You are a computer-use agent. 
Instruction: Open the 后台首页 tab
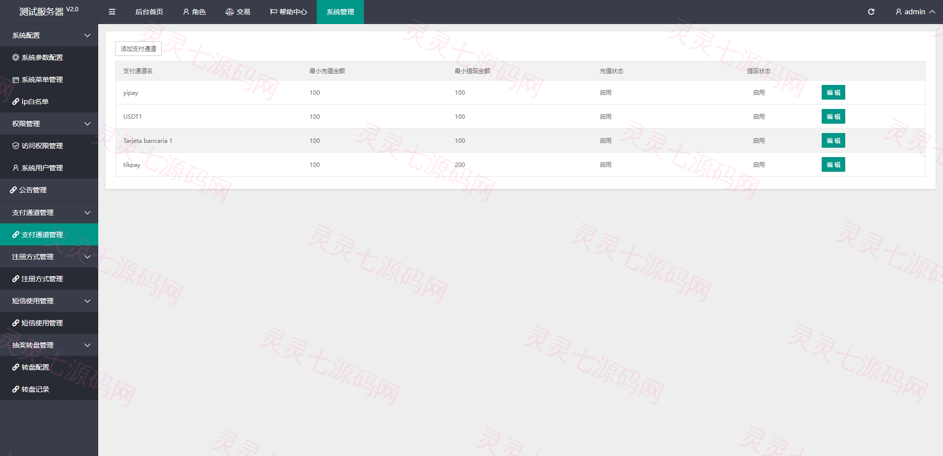point(149,12)
